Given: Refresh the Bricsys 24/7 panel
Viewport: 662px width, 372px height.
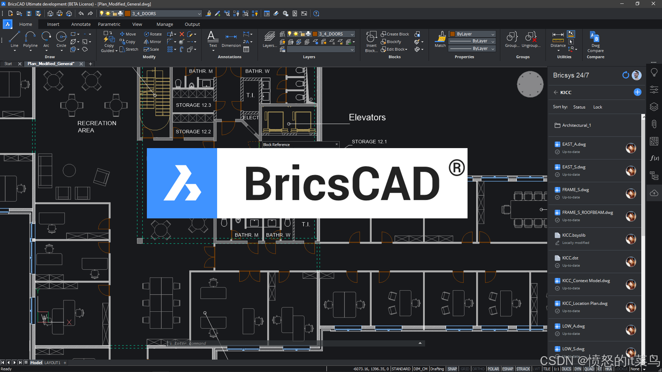Looking at the screenshot, I should click(625, 75).
